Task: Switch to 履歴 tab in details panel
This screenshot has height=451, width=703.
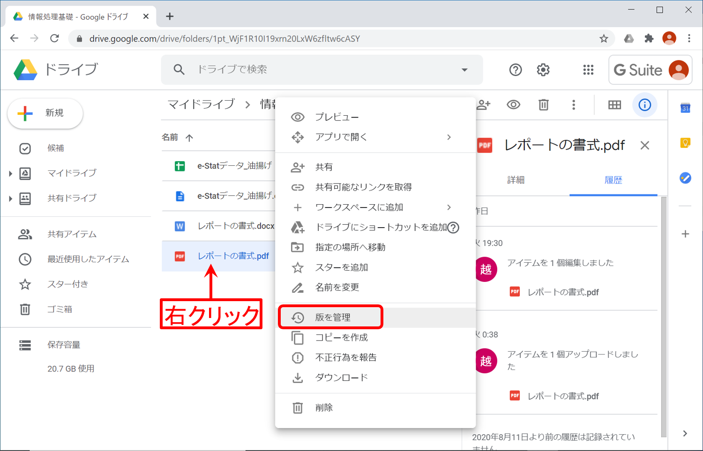Action: (613, 180)
